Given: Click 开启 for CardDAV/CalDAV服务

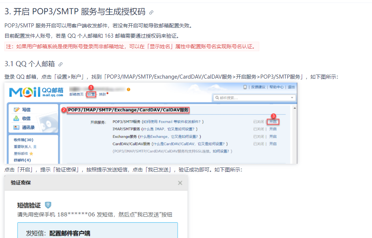Looking at the screenshot, I should point(273,144).
